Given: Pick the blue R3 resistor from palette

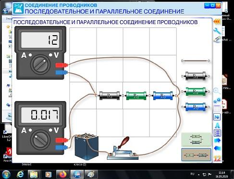Looking at the screenshot, I should tap(196, 107).
